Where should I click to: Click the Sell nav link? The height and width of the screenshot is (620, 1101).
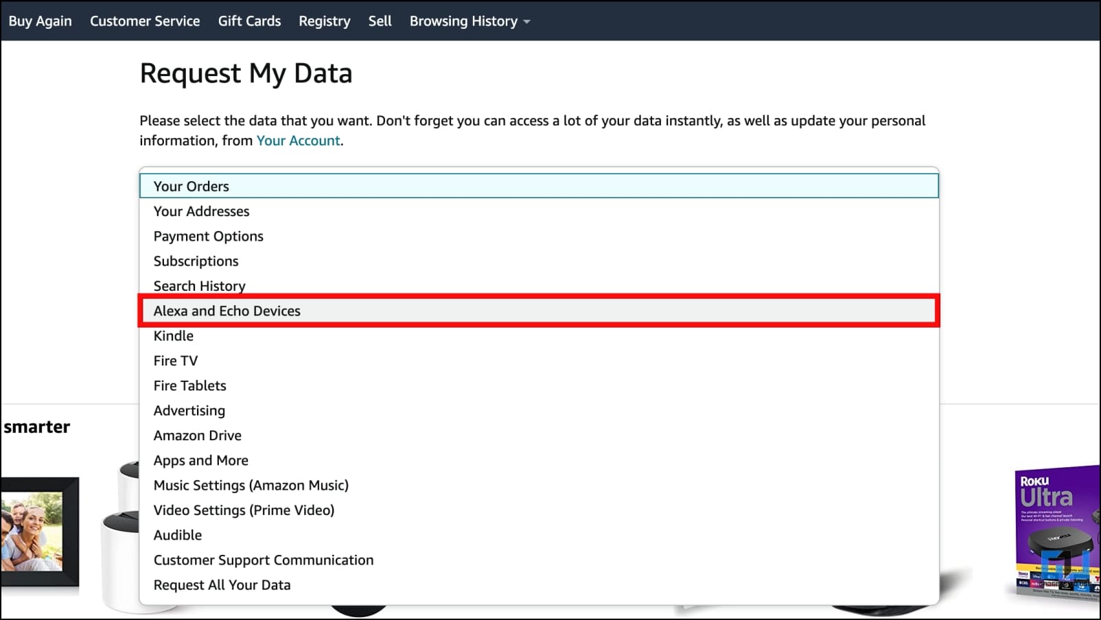pos(380,21)
